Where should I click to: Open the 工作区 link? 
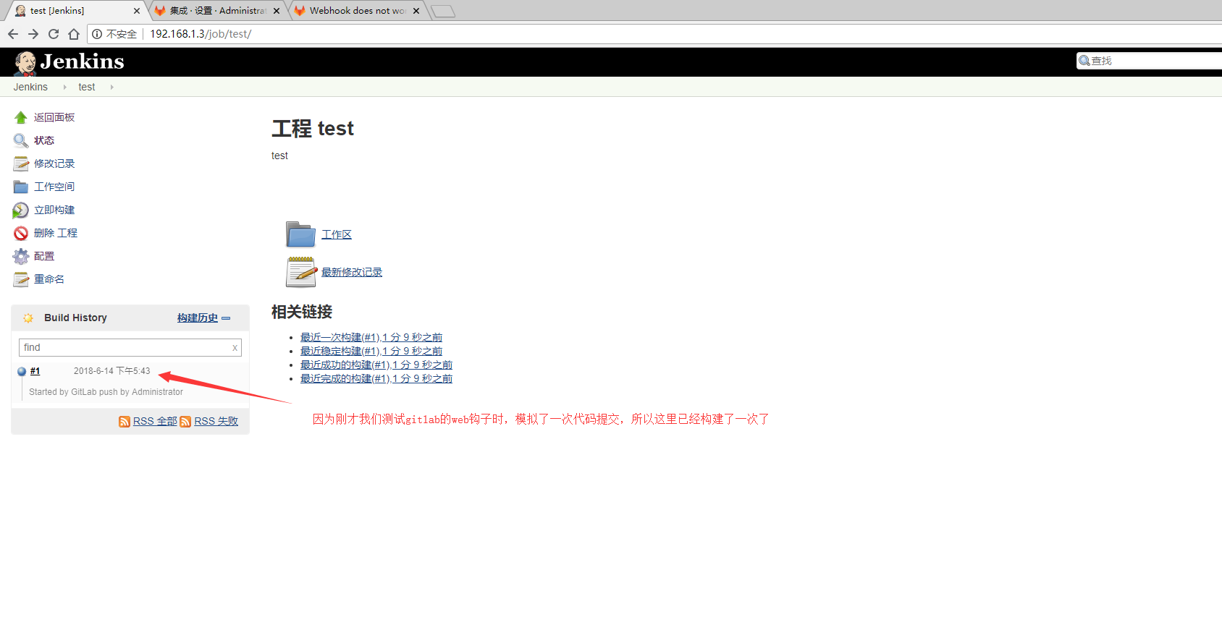(337, 234)
